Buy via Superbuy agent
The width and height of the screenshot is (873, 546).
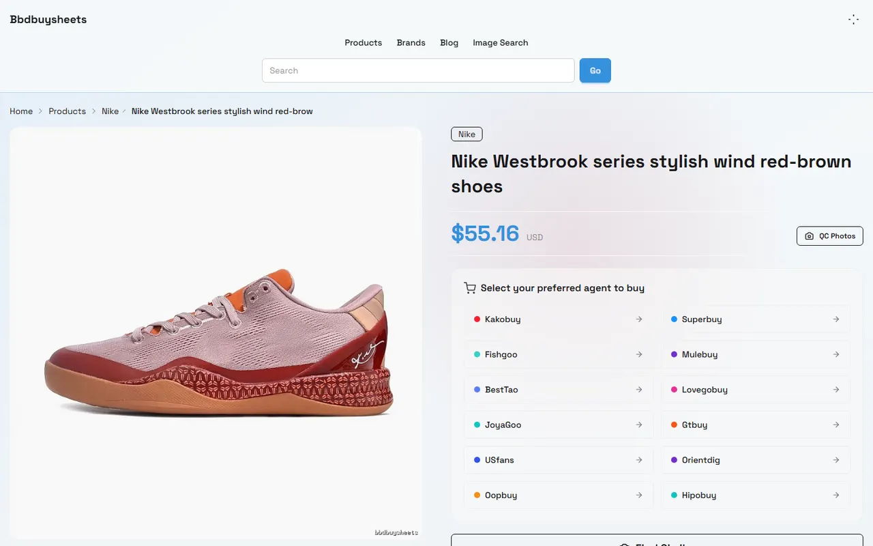click(756, 319)
